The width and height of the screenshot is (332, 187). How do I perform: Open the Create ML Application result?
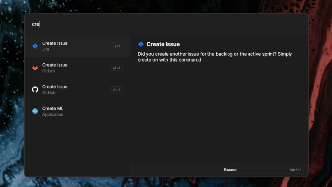[77, 111]
